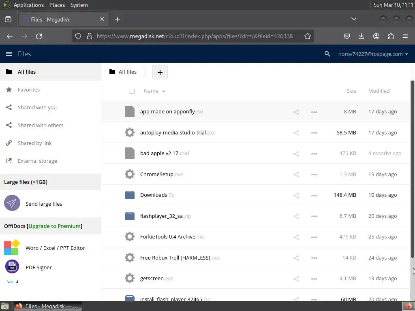This screenshot has width=415, height=311.
Task: Open the Applications menu in top panel
Action: (29, 5)
